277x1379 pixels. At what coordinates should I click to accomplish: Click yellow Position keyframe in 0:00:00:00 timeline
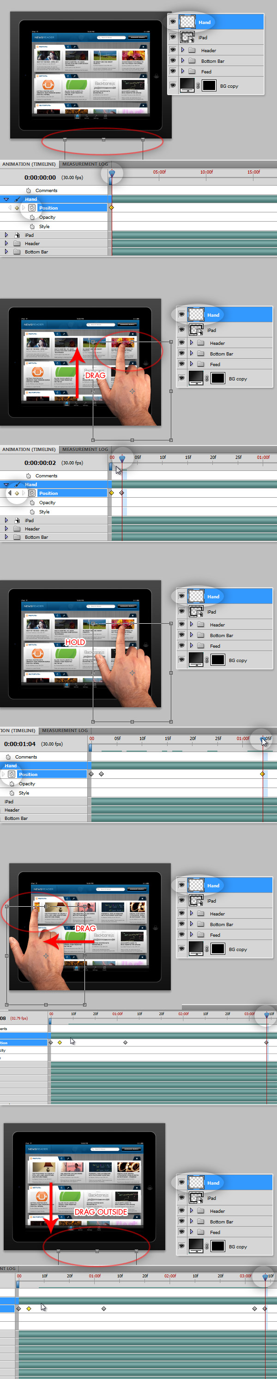111,208
